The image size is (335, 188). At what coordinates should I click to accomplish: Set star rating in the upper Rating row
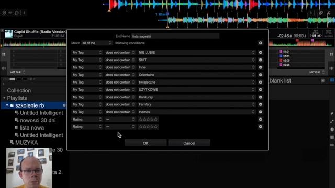point(148,120)
